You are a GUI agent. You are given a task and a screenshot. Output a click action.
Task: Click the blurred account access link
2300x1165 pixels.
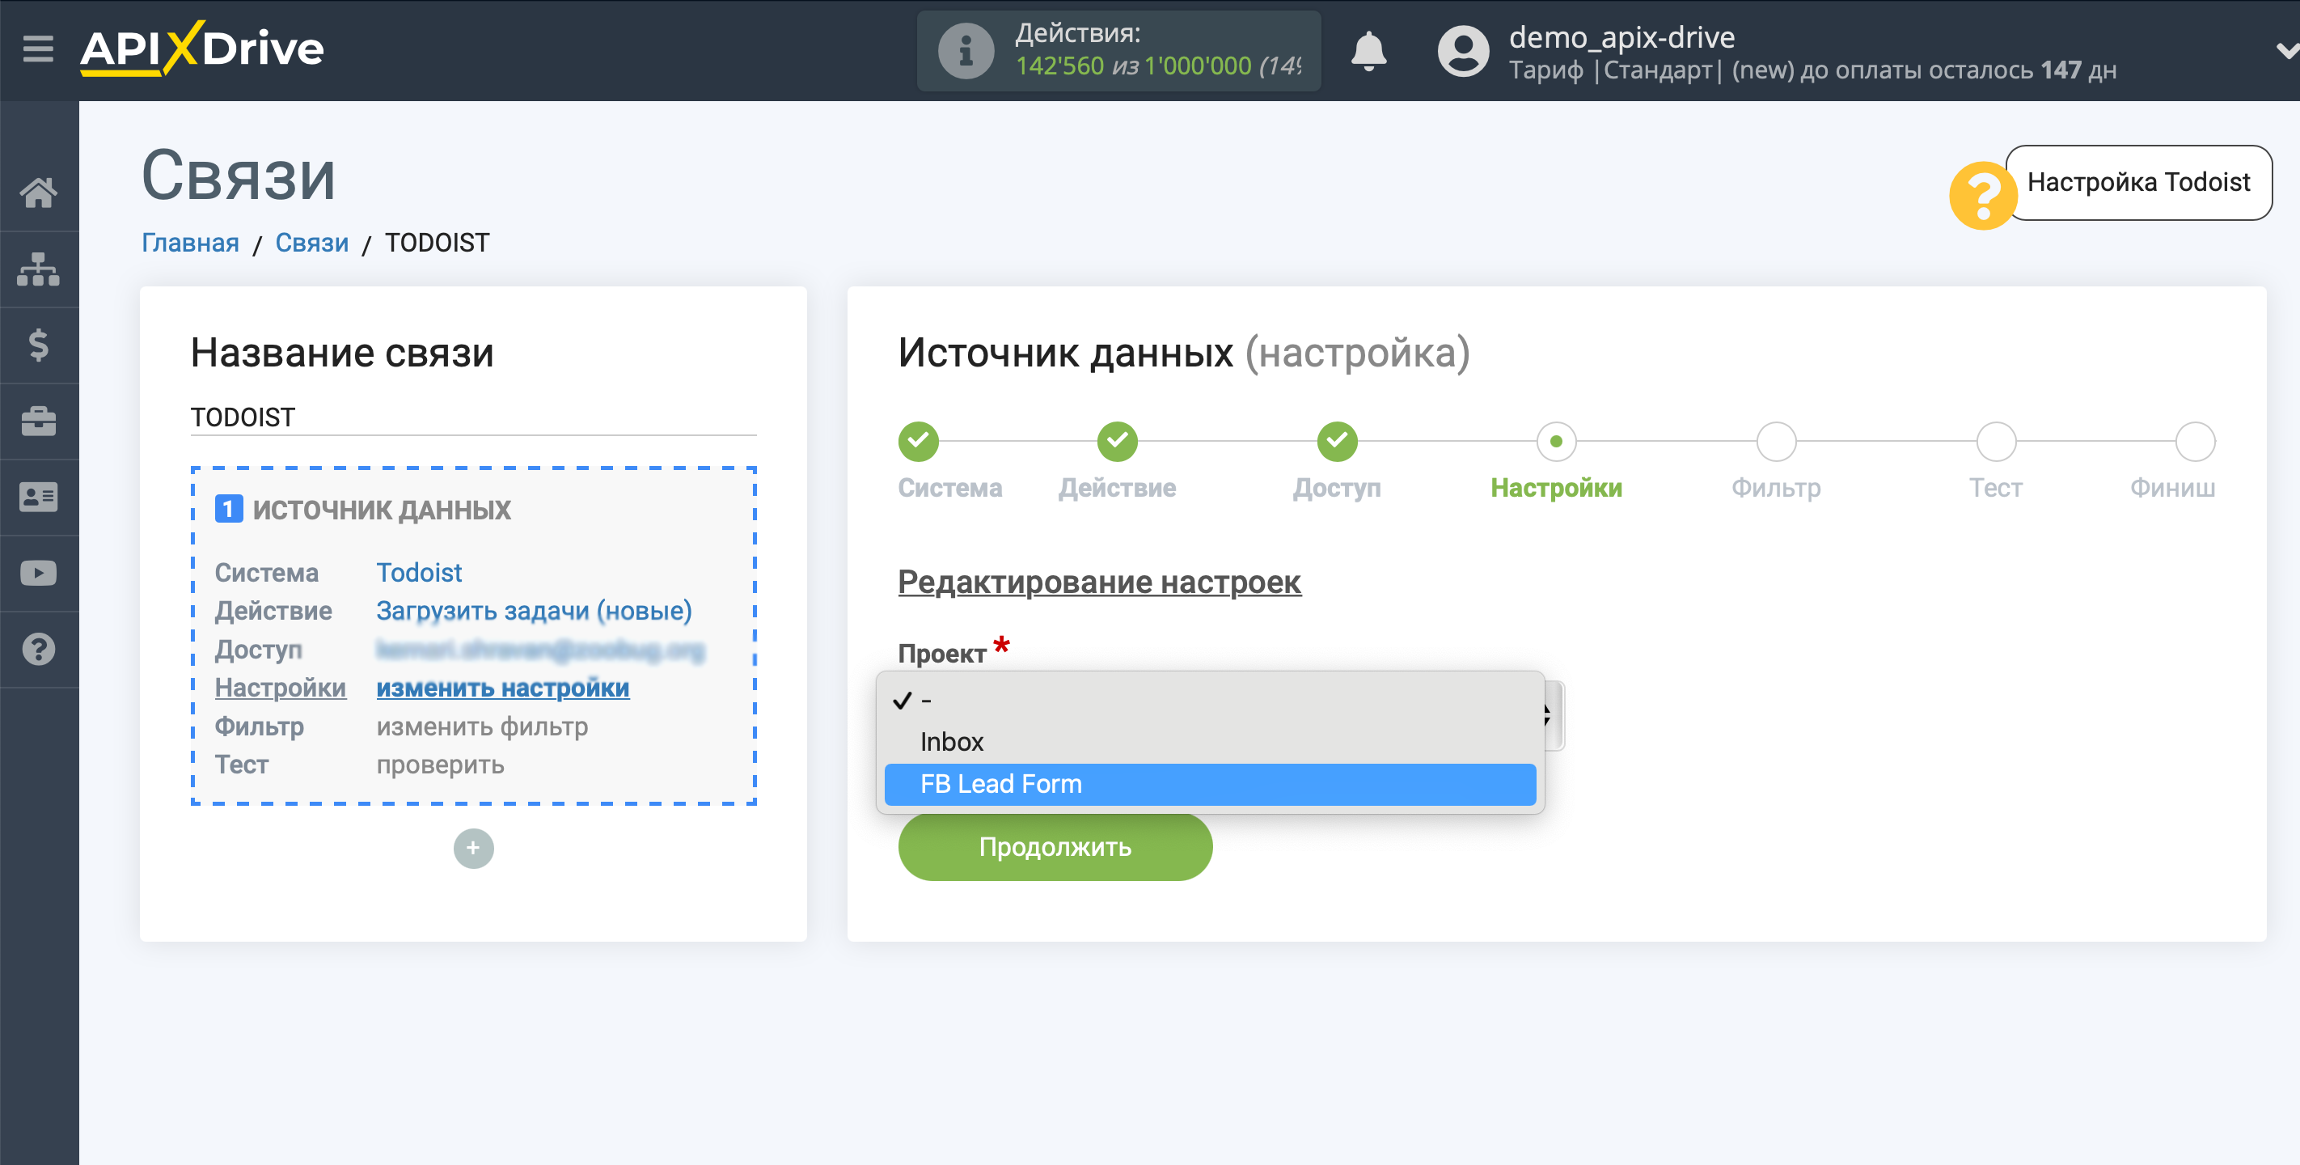coord(540,650)
